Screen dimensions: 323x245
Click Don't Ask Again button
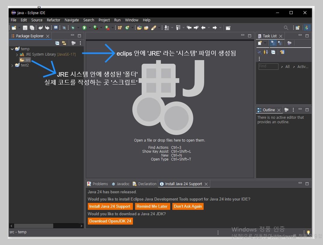[188, 207]
